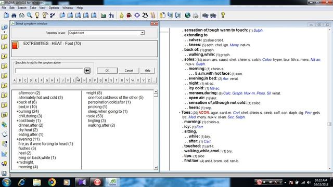Image resolution: width=333 pixels, height=187 pixels.
Task: Click the subrubric list scroll up arrow
Action: click(x=156, y=92)
